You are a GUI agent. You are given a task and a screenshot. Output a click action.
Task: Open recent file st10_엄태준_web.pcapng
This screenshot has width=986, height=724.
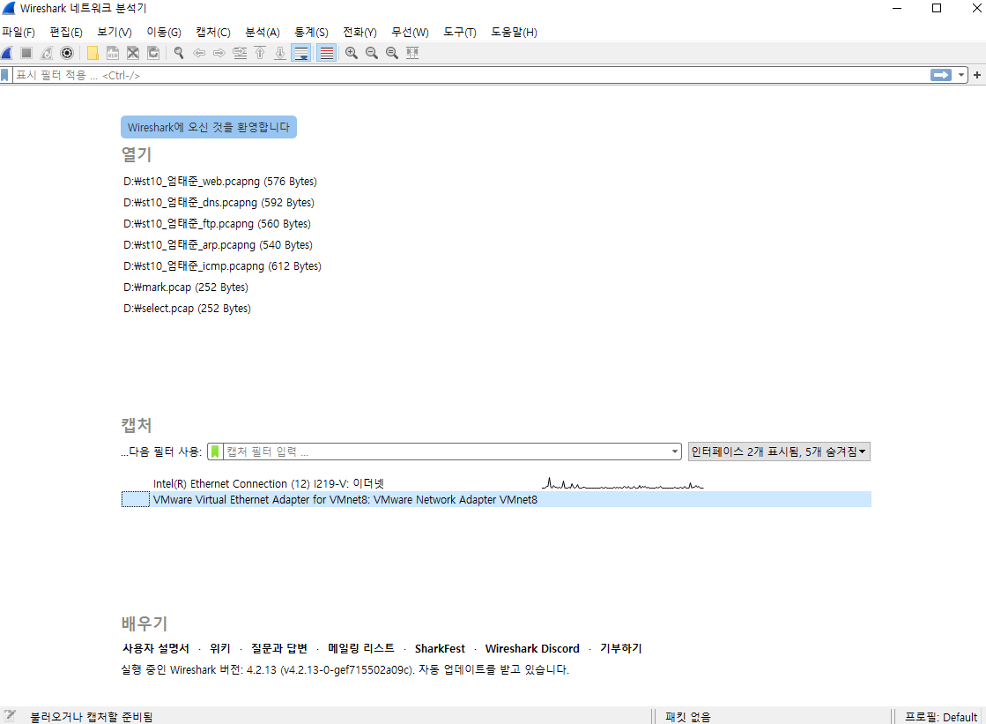pyautogui.click(x=220, y=182)
